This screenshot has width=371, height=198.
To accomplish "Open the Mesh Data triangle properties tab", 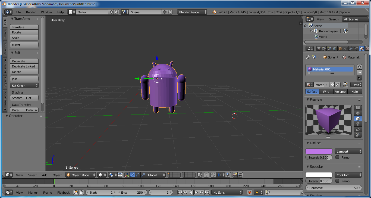I will click(x=356, y=49).
